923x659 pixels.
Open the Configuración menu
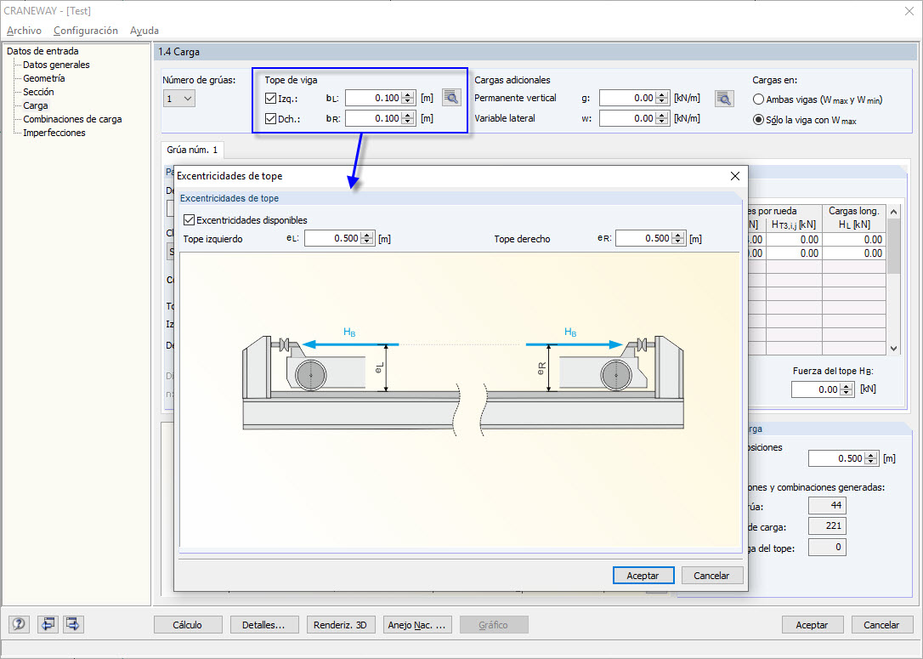pyautogui.click(x=85, y=31)
